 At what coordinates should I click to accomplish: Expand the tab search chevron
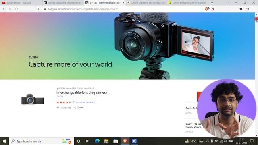pyautogui.click(x=227, y=3)
